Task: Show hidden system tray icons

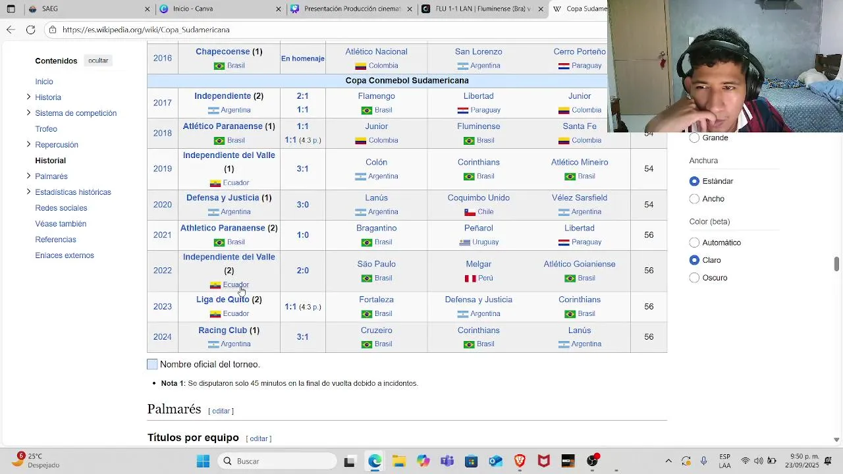Action: [x=668, y=461]
